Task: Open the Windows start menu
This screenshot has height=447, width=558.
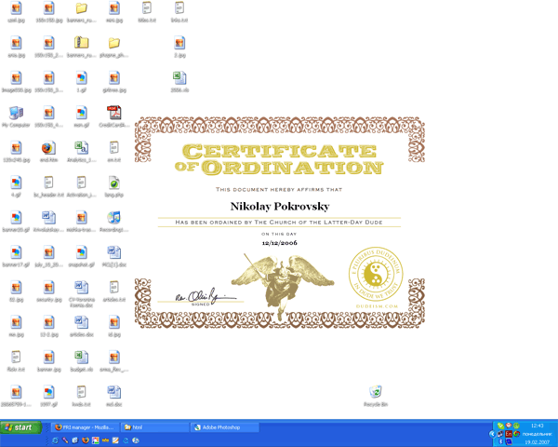Action: (21, 427)
